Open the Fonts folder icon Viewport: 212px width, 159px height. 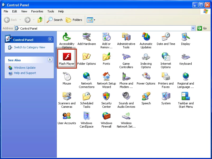[107, 57]
